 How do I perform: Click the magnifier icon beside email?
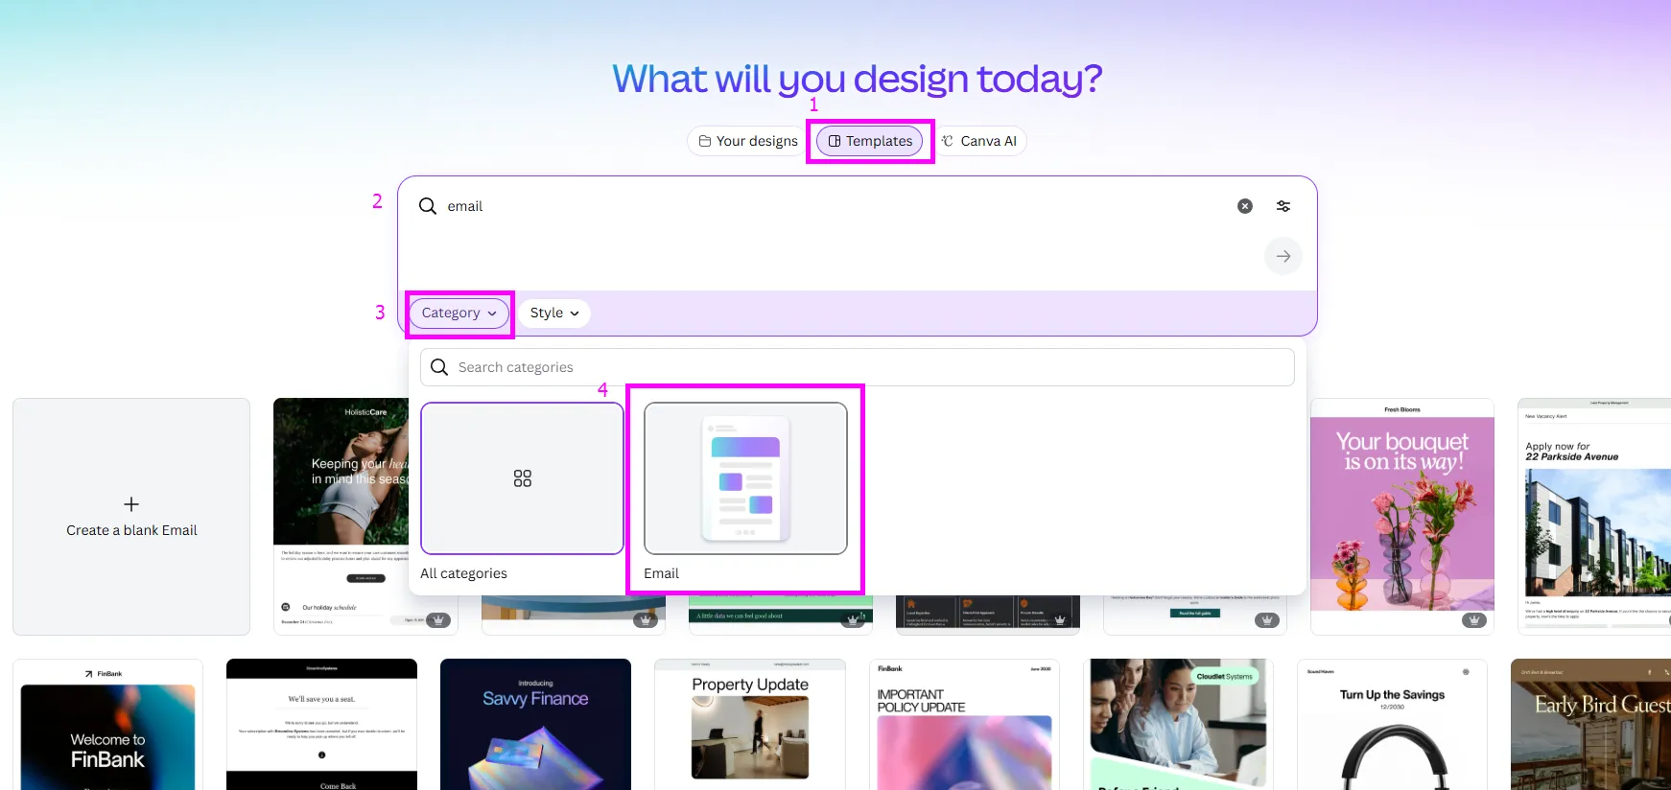[428, 206]
